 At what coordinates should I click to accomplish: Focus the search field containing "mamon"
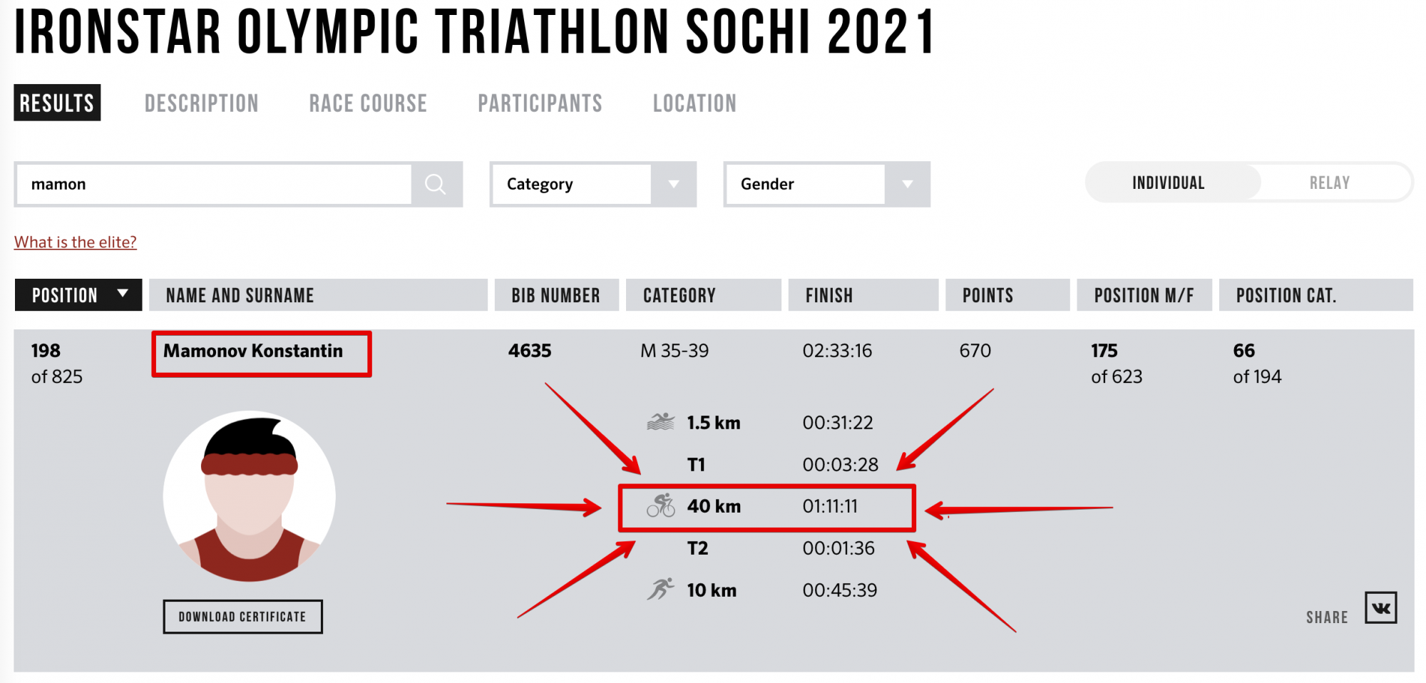point(214,185)
